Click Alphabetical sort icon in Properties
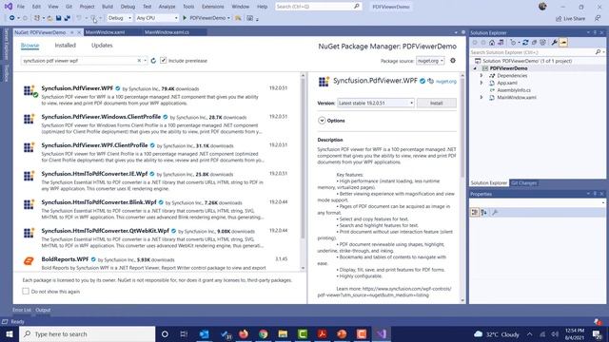This screenshot has height=342, width=609. click(484, 213)
